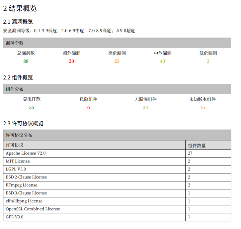Image resolution: width=241 pixels, height=229 pixels.
Task: Click the "2.2 组件概览" section heading
Action: click(18, 77)
